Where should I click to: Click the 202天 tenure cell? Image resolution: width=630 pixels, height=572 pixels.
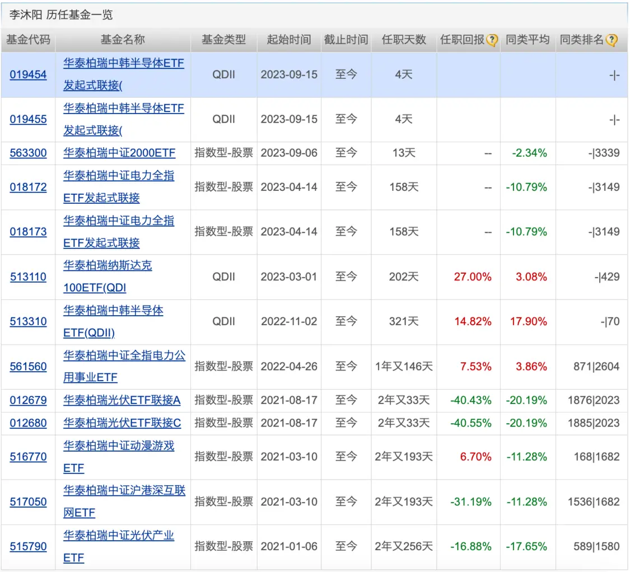(x=404, y=276)
